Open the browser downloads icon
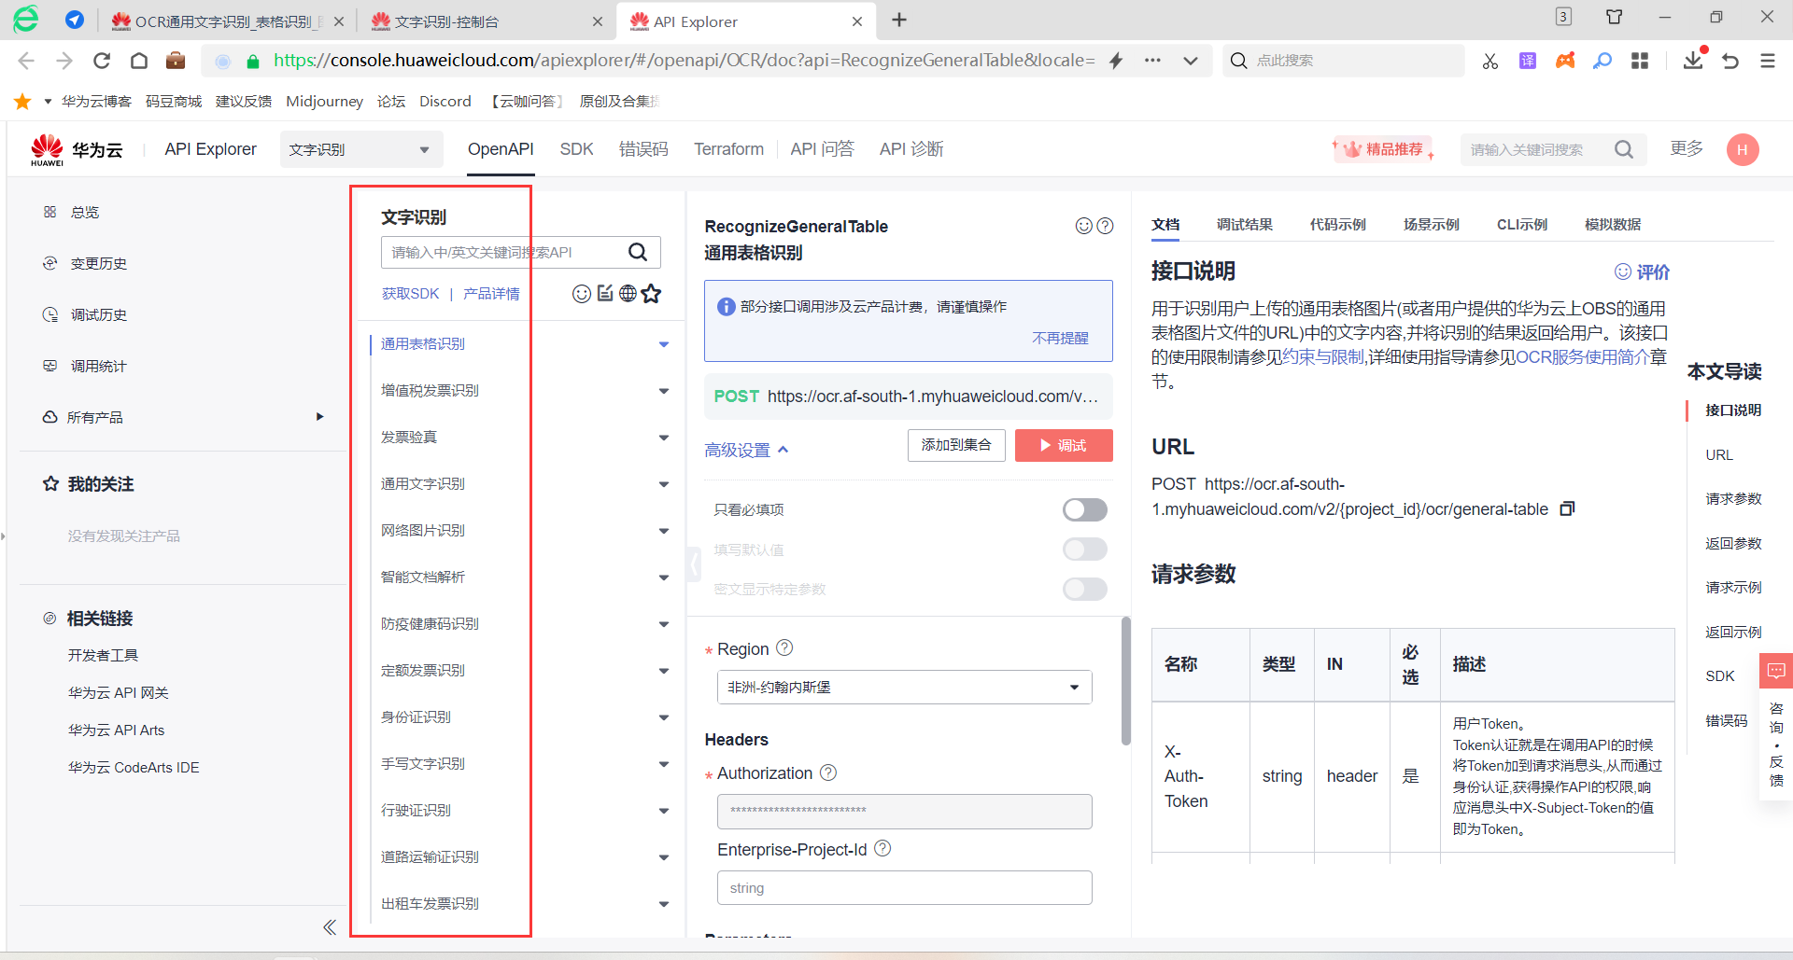The image size is (1793, 960). pyautogui.click(x=1692, y=61)
